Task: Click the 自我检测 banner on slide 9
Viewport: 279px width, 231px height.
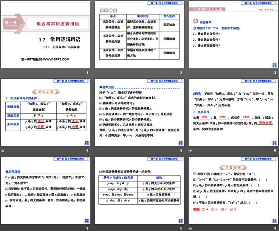Action: 233,167
